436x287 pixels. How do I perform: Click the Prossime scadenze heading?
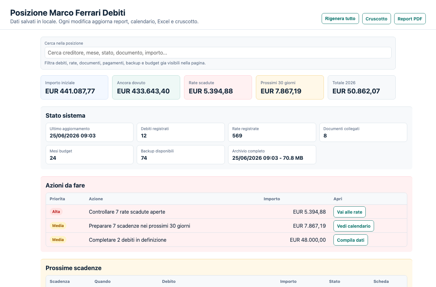[73, 268]
